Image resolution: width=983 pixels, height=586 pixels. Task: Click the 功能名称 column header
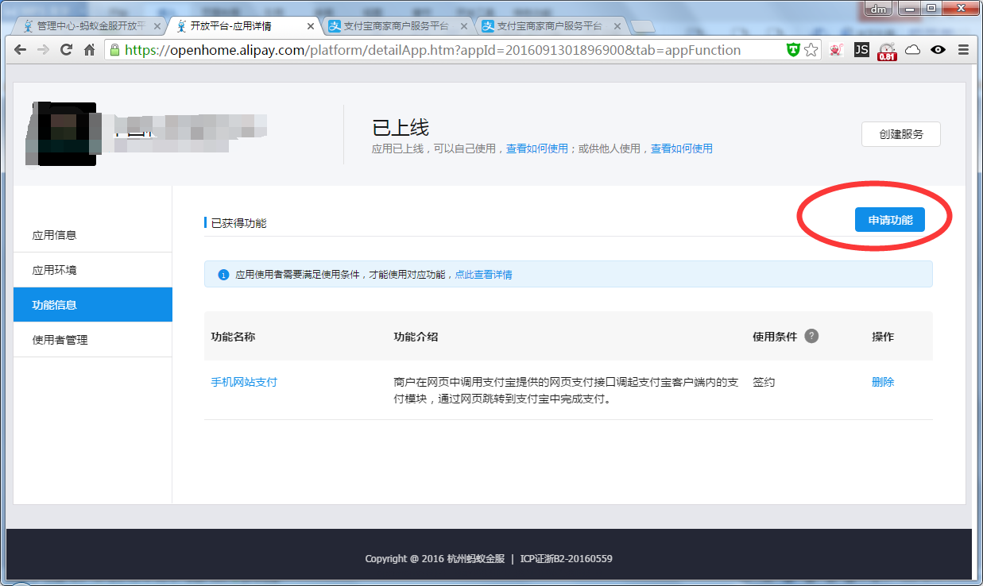click(233, 337)
